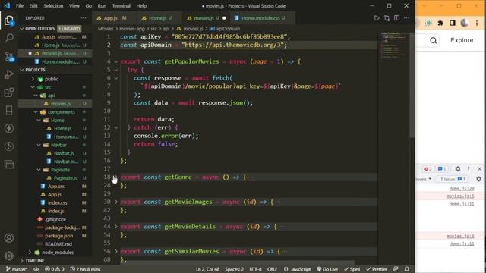Click errors and warnings count in status bar

[54, 269]
